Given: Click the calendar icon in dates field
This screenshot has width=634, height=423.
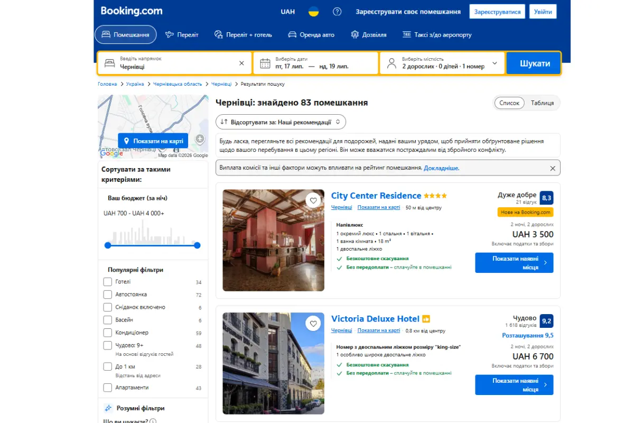Looking at the screenshot, I should pos(265,63).
